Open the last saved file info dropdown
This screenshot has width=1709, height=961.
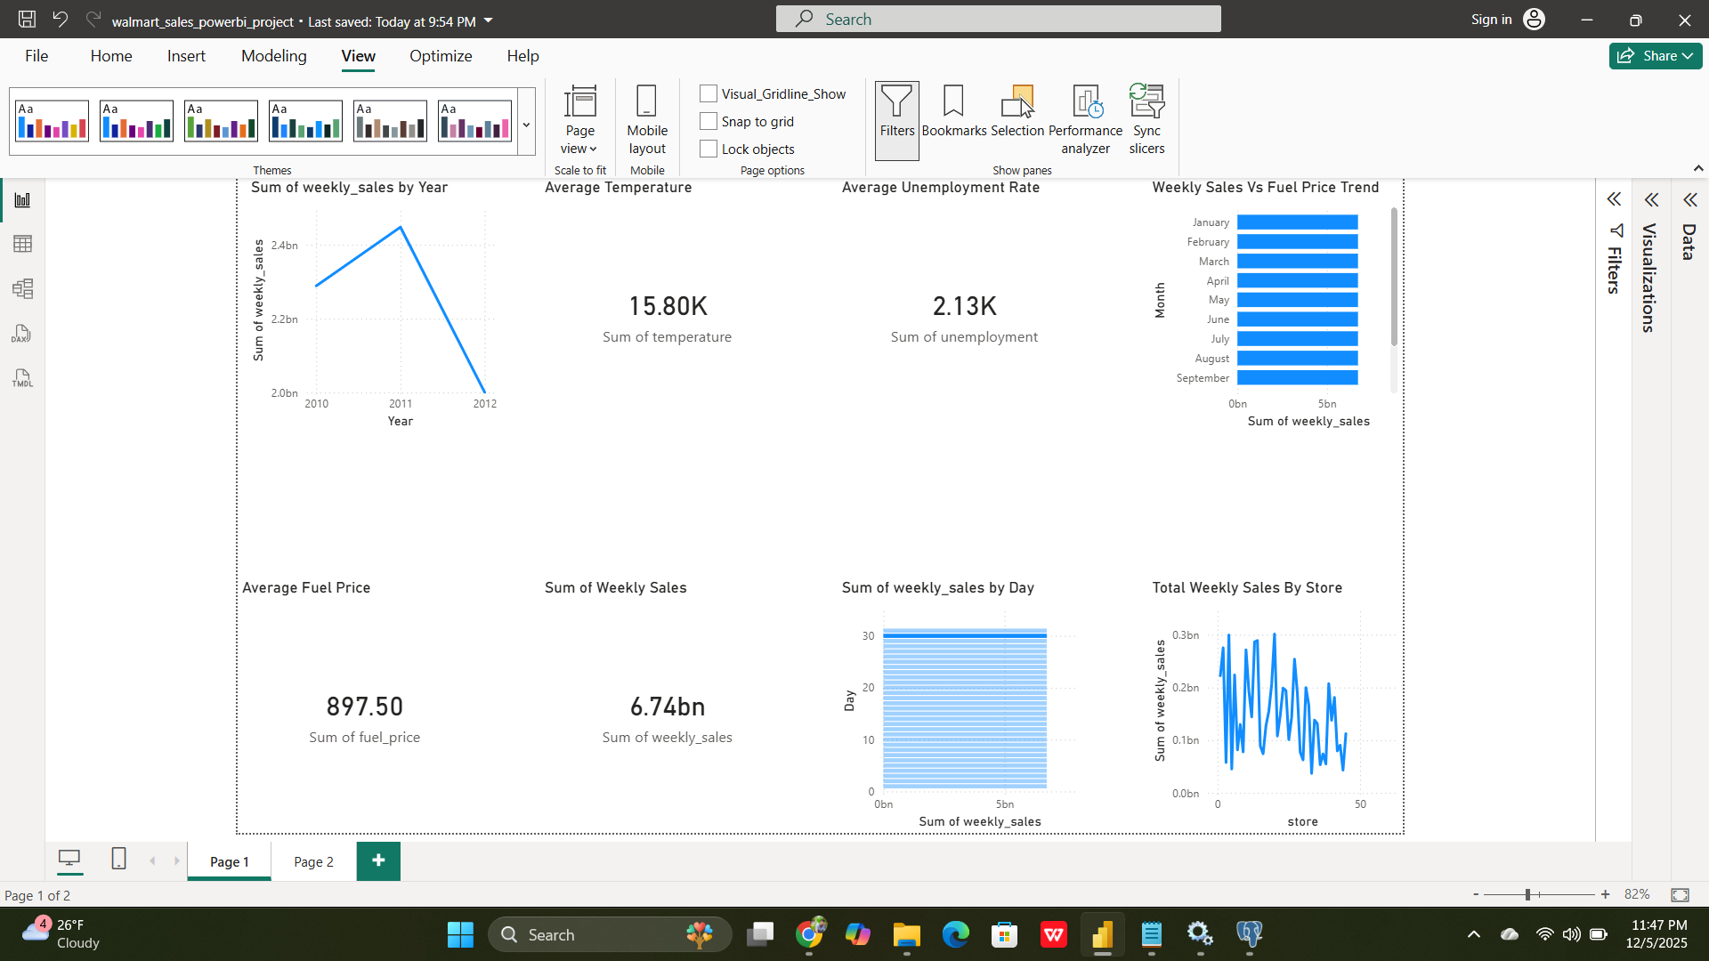click(487, 20)
